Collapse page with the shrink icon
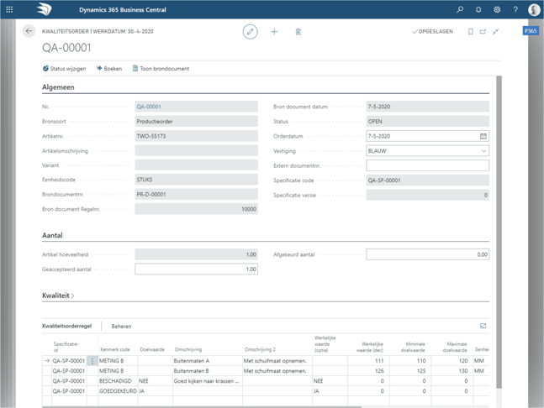The height and width of the screenshot is (408, 544). pos(496,32)
